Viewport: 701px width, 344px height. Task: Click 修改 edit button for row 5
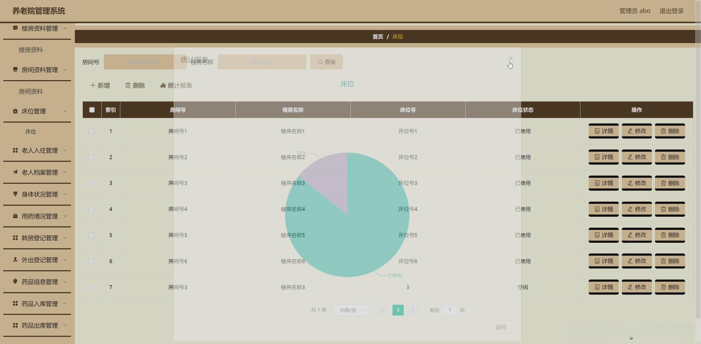click(636, 235)
